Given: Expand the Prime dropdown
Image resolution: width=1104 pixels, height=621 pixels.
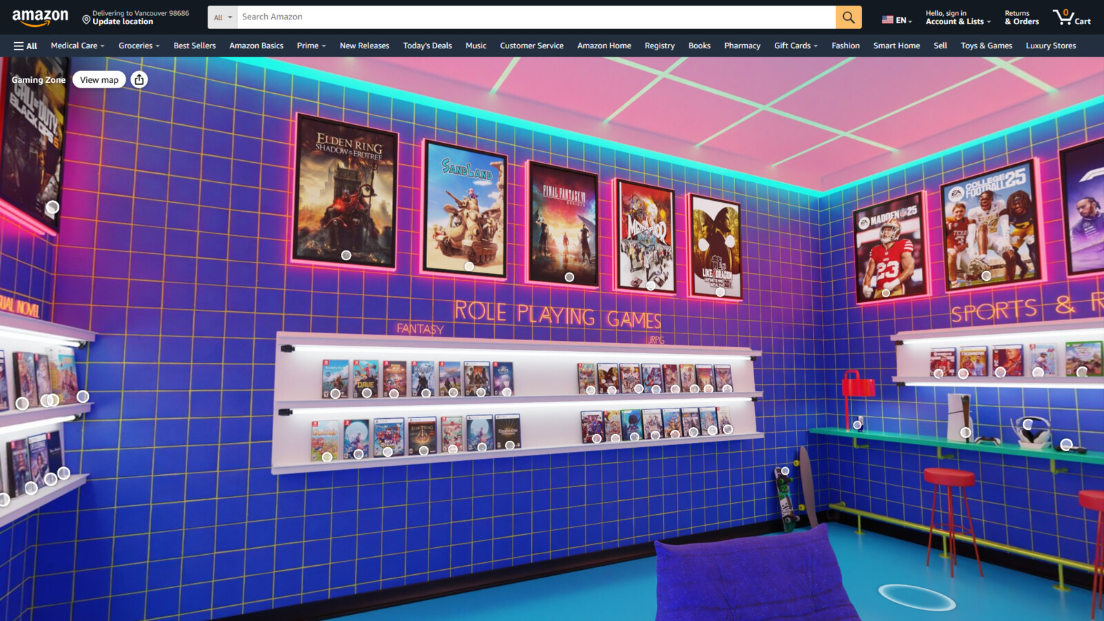Looking at the screenshot, I should click(x=311, y=46).
